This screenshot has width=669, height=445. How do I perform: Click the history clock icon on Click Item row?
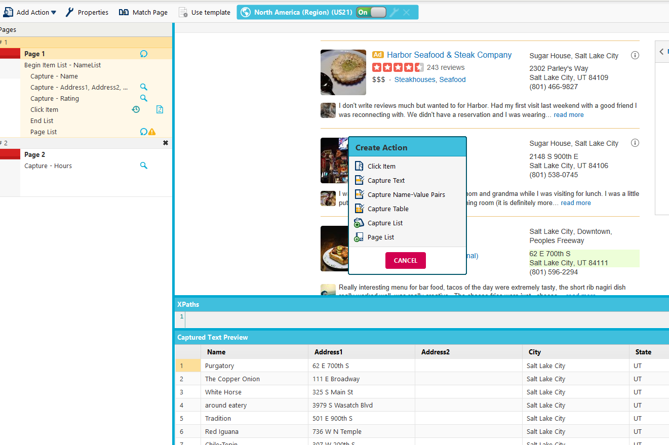[136, 109]
